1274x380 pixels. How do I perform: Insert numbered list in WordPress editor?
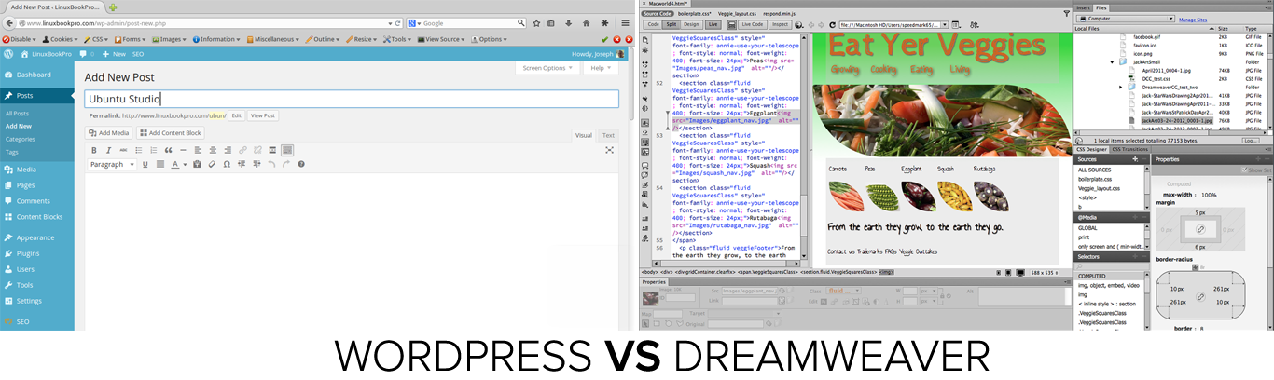coord(153,150)
